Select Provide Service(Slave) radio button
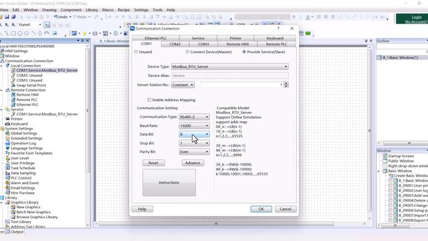 244,52
